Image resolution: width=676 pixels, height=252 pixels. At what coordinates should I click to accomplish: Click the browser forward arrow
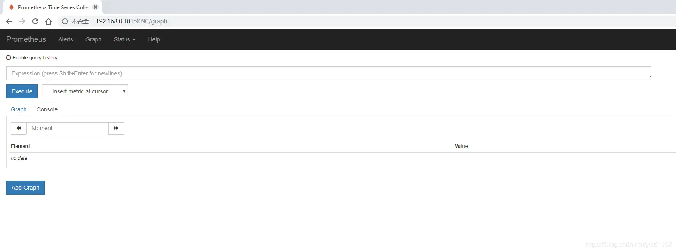point(22,21)
